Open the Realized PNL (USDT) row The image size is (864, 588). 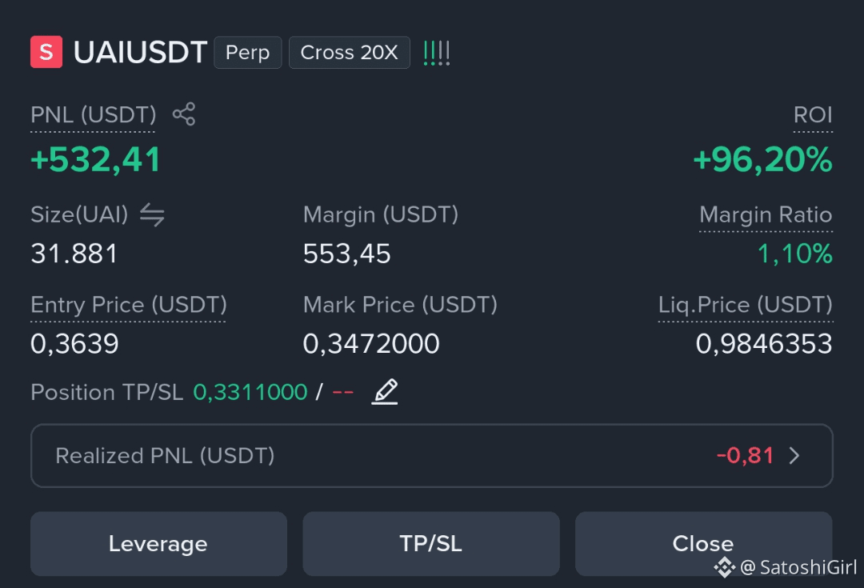(x=431, y=456)
